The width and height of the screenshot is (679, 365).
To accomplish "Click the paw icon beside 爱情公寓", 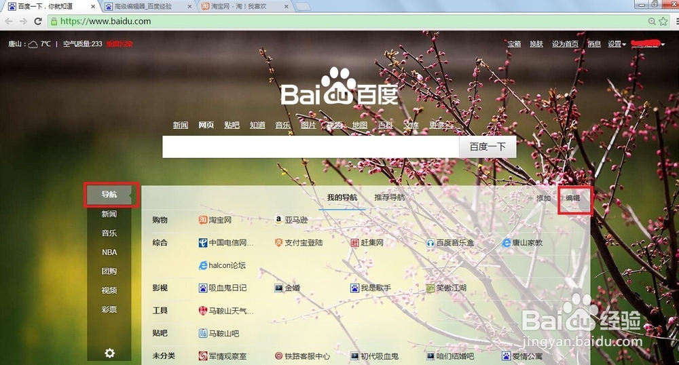I will pos(507,356).
